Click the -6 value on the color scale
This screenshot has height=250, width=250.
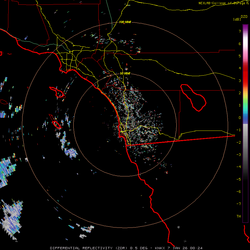[x=239, y=192]
